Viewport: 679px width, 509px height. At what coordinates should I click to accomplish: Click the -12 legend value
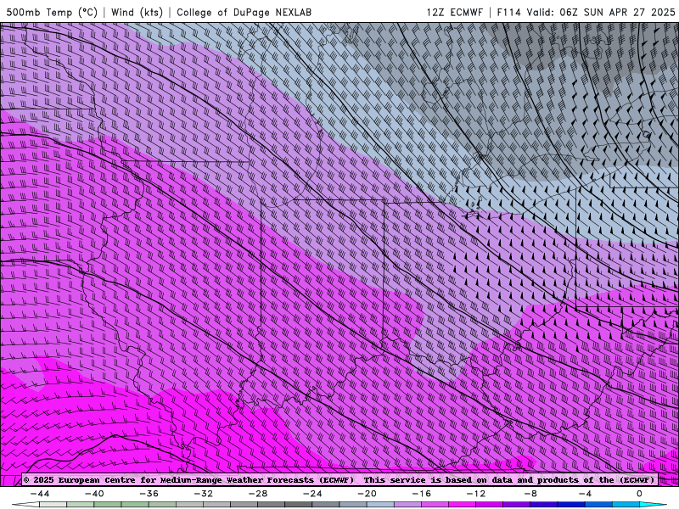(476, 494)
